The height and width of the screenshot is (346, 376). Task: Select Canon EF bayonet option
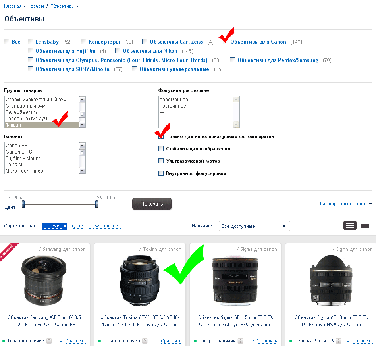pyautogui.click(x=42, y=146)
